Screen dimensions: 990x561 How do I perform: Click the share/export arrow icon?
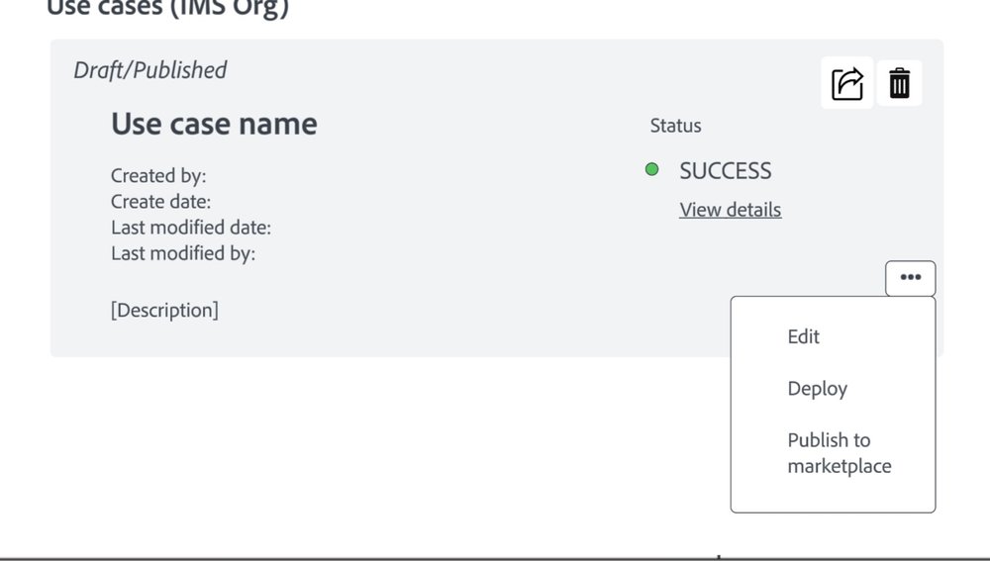tap(846, 83)
